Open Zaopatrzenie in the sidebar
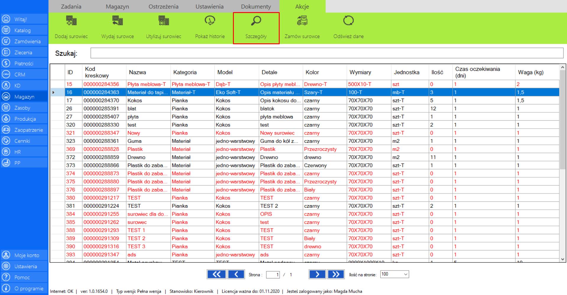 [x=24, y=130]
